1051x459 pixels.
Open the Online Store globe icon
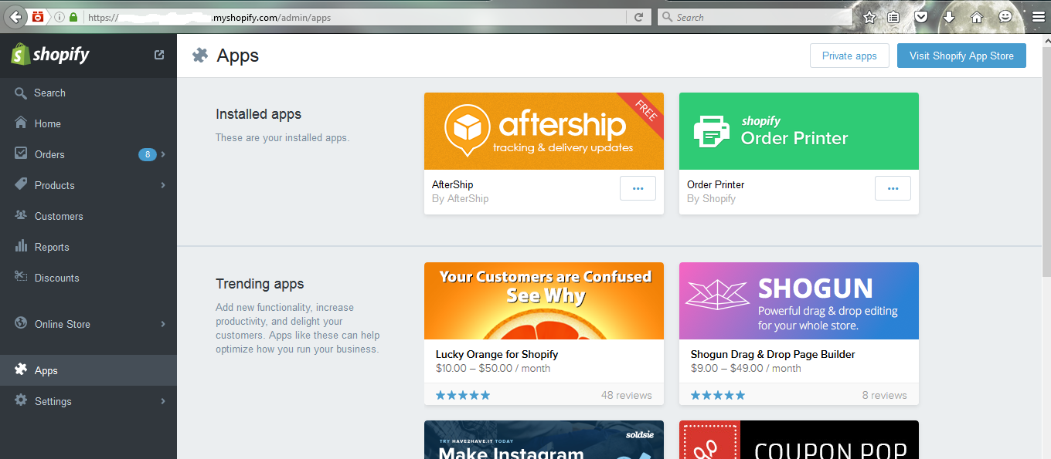tap(20, 323)
